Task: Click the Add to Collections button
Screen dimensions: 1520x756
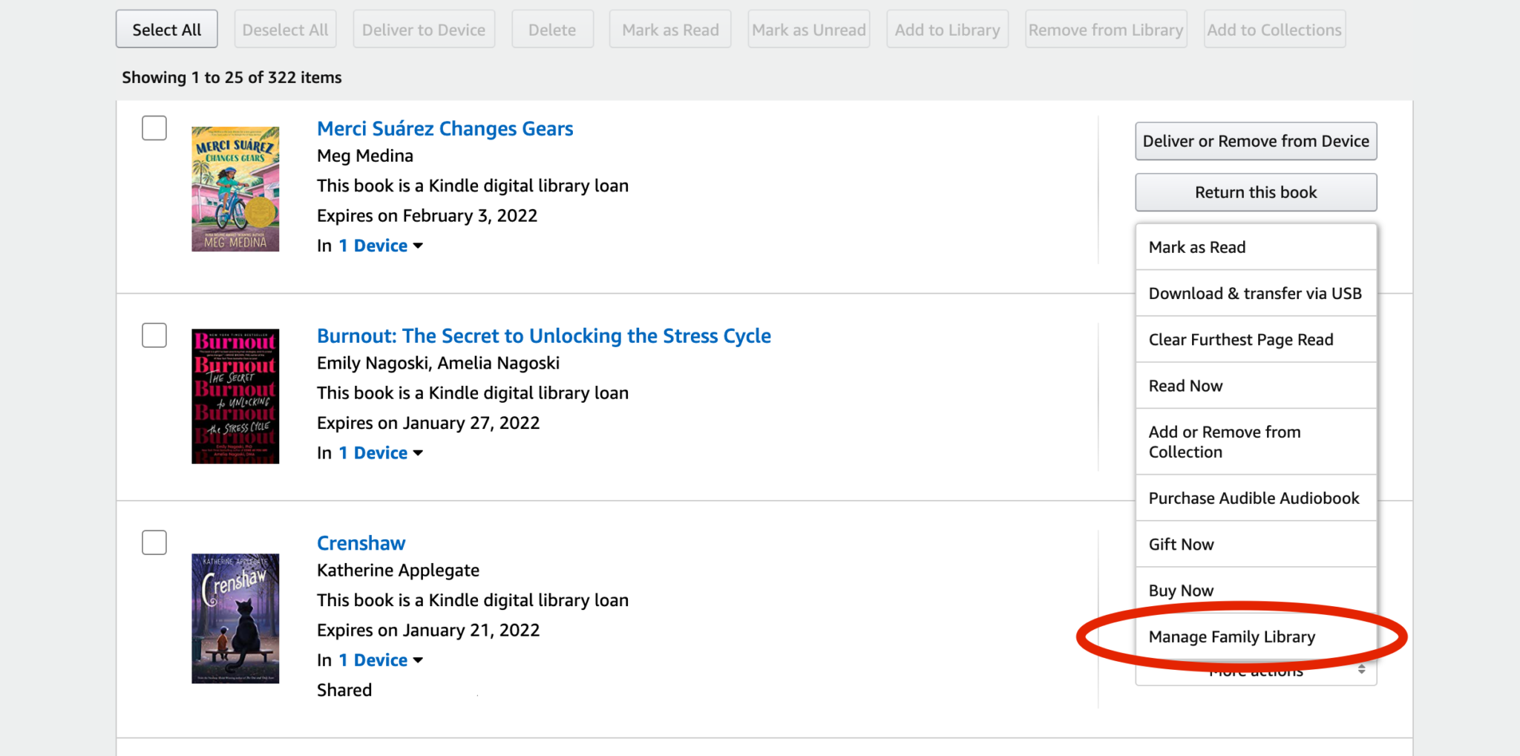Action: [x=1274, y=30]
